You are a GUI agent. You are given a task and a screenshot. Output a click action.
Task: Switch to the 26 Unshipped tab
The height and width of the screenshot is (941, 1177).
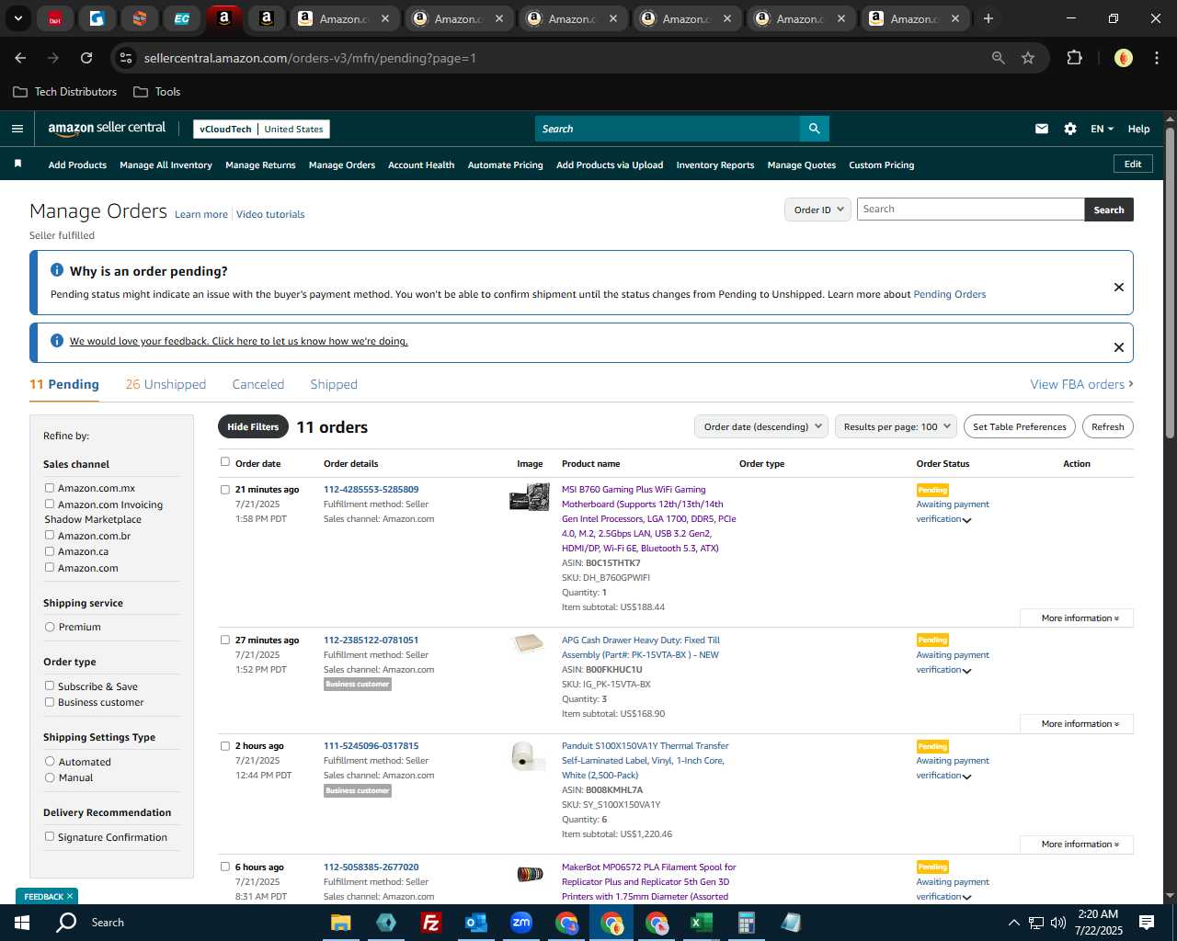[166, 384]
